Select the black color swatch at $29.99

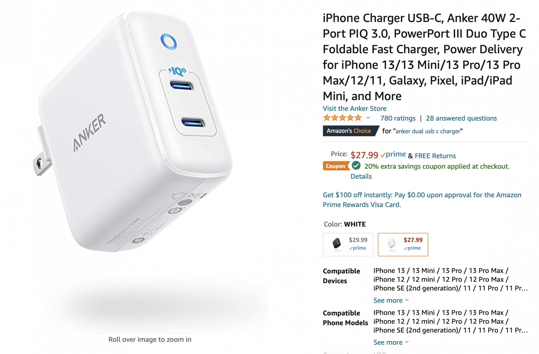coord(348,244)
